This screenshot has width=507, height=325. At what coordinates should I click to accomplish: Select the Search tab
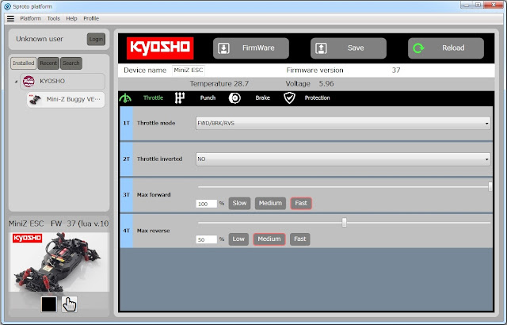71,63
